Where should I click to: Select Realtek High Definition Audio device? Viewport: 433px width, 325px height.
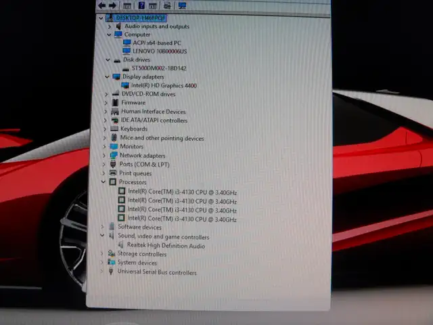(166, 245)
